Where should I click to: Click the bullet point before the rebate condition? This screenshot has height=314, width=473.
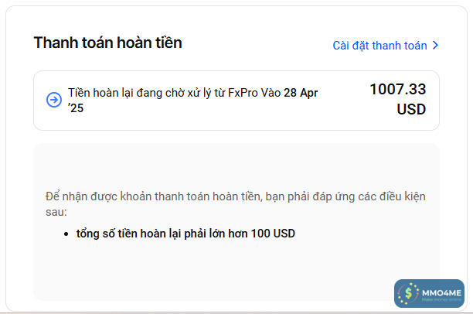tap(69, 234)
